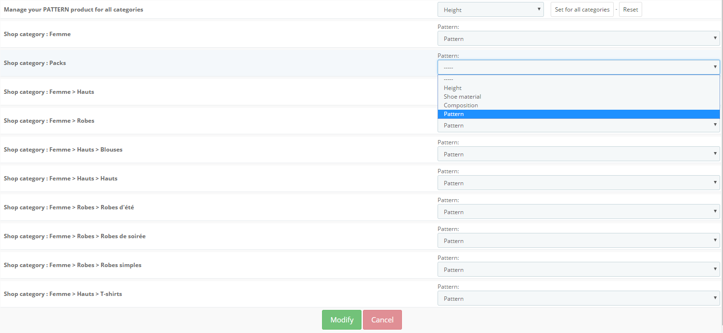Screen dimensions: 723x333
Task: Click the green Modify button
Action: click(x=342, y=320)
